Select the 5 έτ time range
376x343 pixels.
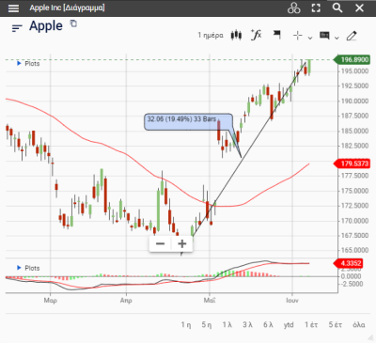pyautogui.click(x=335, y=325)
